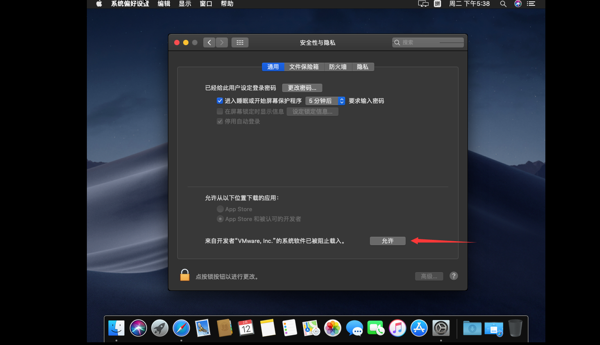
Task: Click the 更改密码... button
Action: (302, 88)
